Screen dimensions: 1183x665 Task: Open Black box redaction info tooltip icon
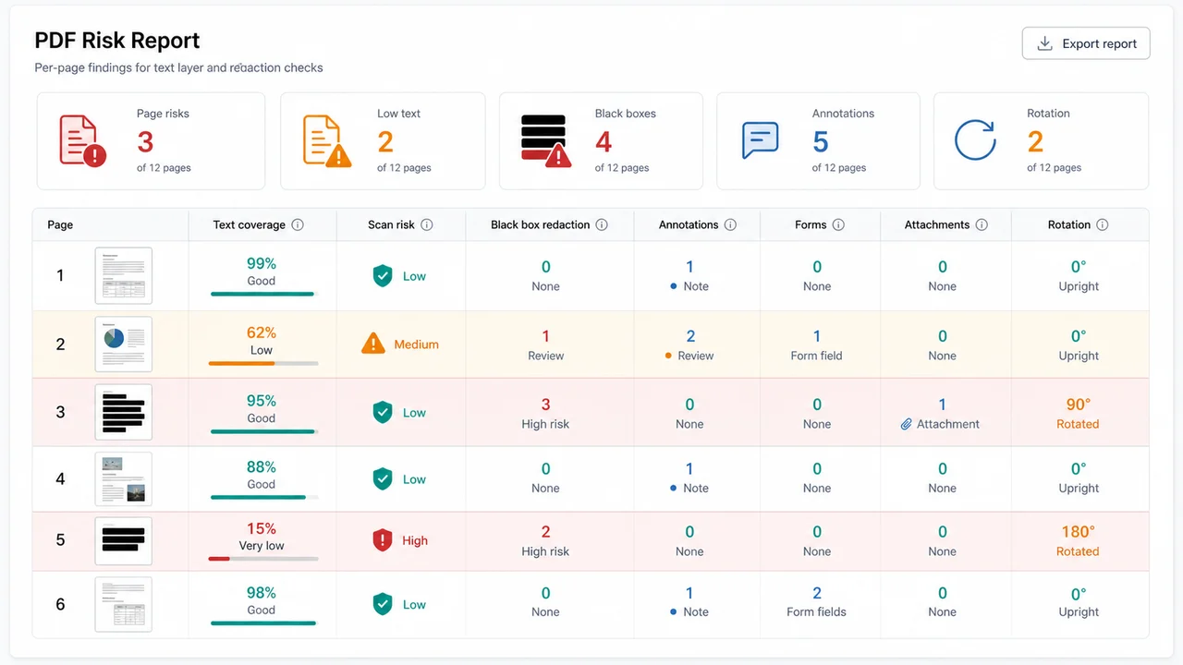click(602, 224)
